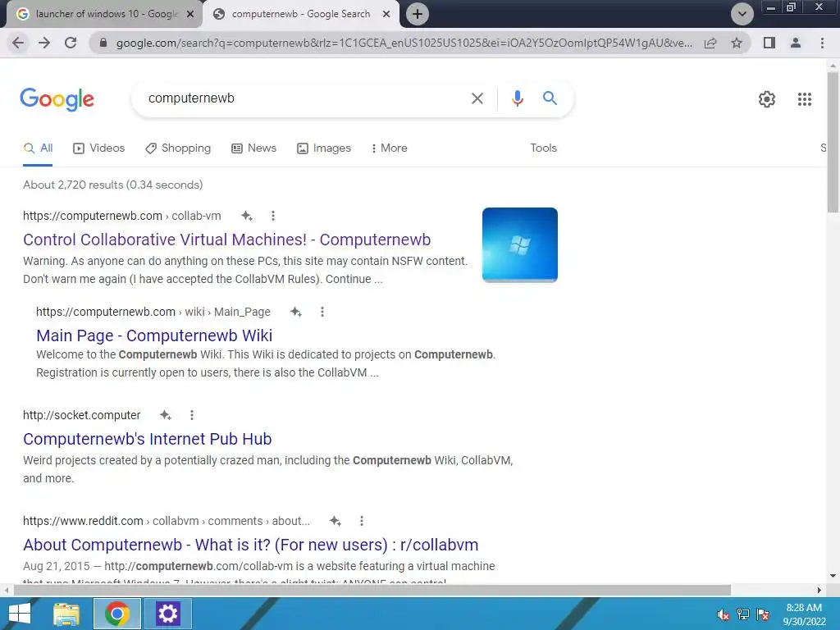
Task: Start voice search with the microphone icon
Action: click(517, 98)
